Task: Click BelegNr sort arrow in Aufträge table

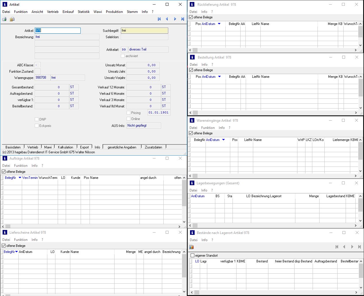Action: click(x=20, y=178)
